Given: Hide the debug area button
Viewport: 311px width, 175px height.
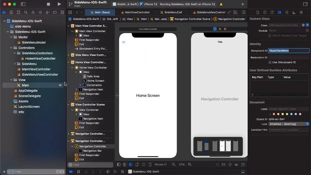Looking at the screenshot, I should coord(243,172).
